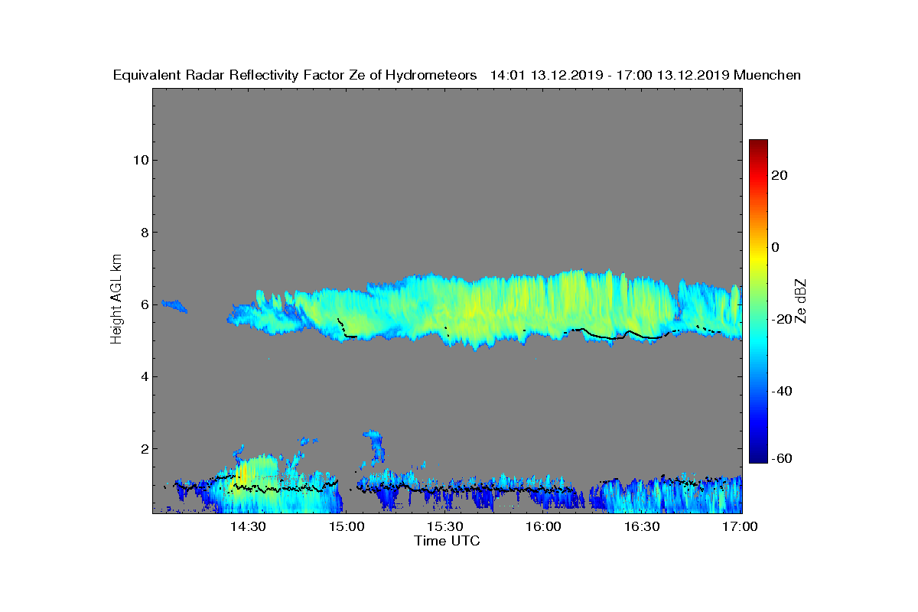Image resolution: width=918 pixels, height=612 pixels.
Task: Click the height tick label 8
Action: (143, 233)
